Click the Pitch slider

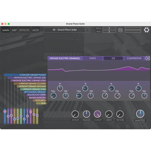[109, 28]
